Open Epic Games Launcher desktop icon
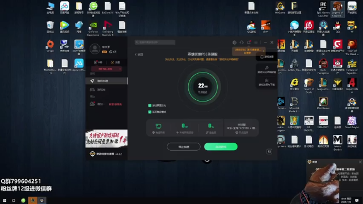This screenshot has height=204, width=363. tap(323, 9)
